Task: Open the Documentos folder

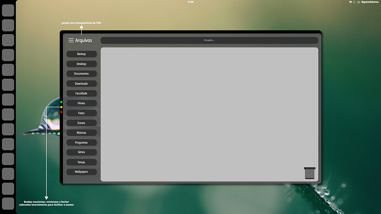Action: coord(81,73)
